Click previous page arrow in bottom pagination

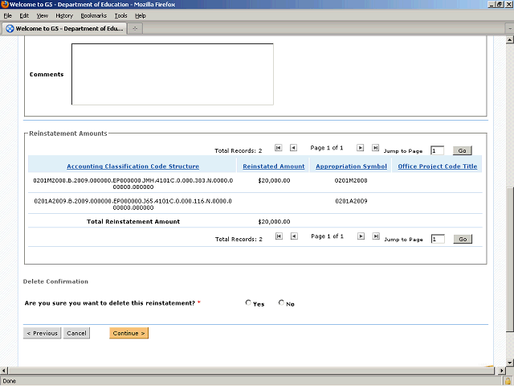[293, 236]
